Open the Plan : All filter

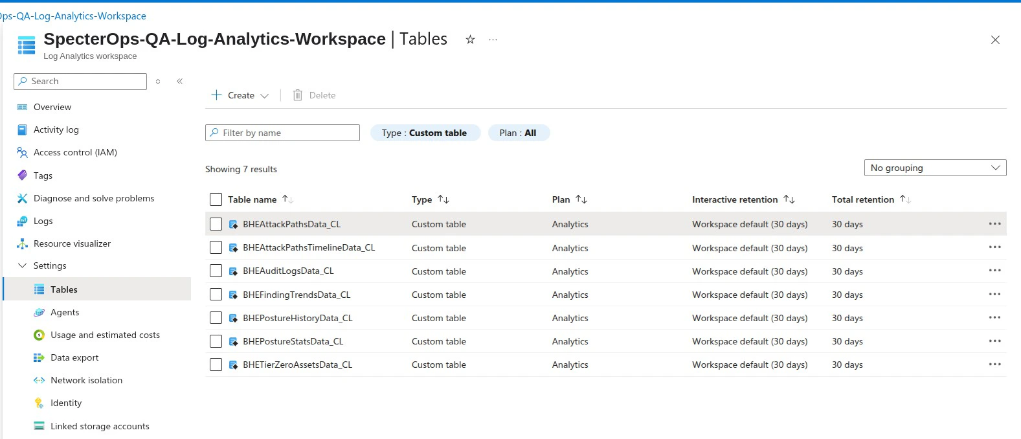519,133
